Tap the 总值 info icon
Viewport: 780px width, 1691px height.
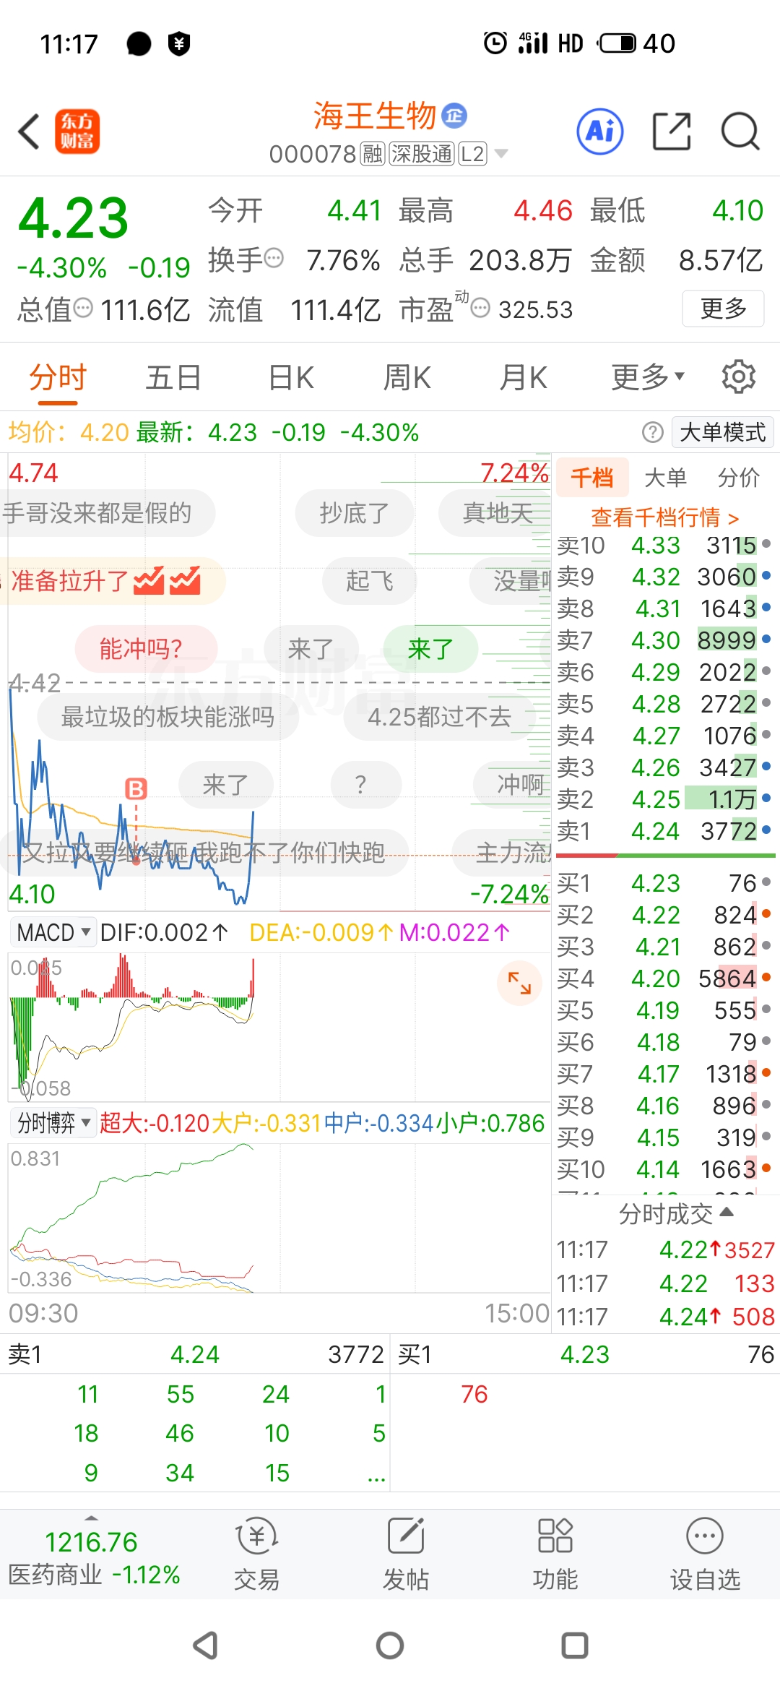click(x=84, y=308)
